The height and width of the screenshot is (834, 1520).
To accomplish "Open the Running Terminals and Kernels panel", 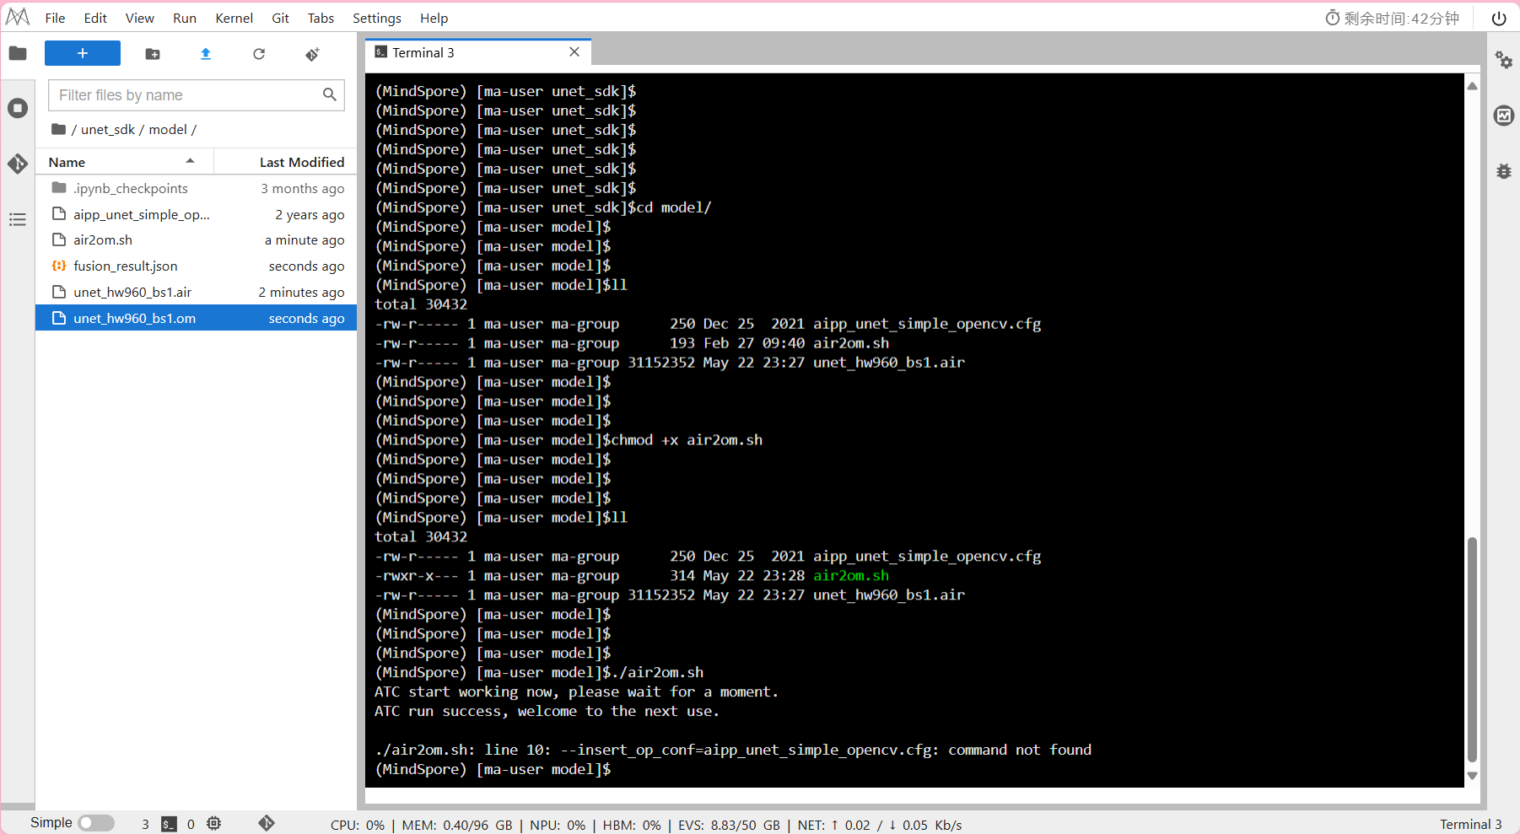I will point(18,108).
